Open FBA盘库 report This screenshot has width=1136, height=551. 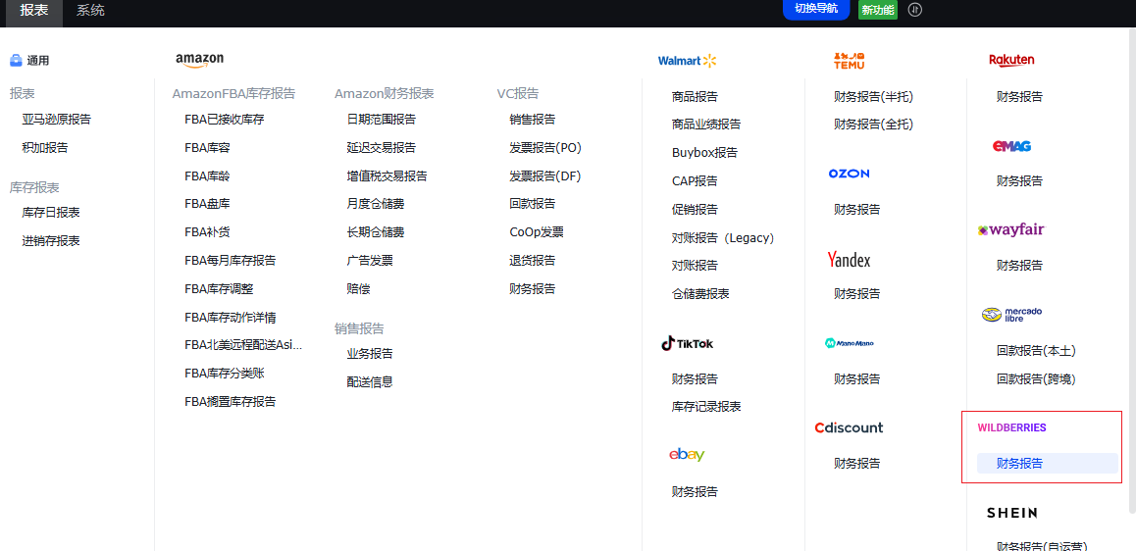(x=207, y=204)
